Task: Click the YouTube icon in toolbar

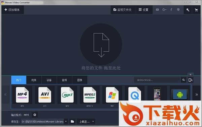Action: click(157, 10)
